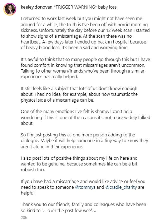158x224 pixels.
Task: Click the paragraph 'One of the many emotions'
Action: [85, 117]
